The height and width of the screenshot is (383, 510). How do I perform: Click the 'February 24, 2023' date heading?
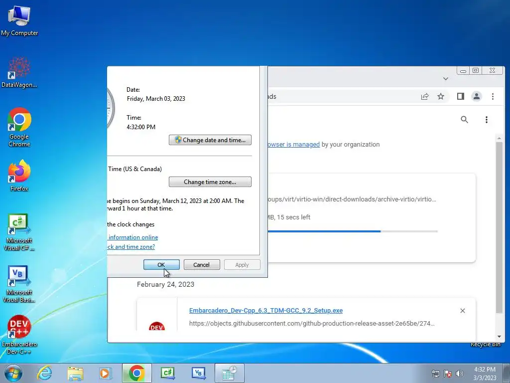(165, 284)
